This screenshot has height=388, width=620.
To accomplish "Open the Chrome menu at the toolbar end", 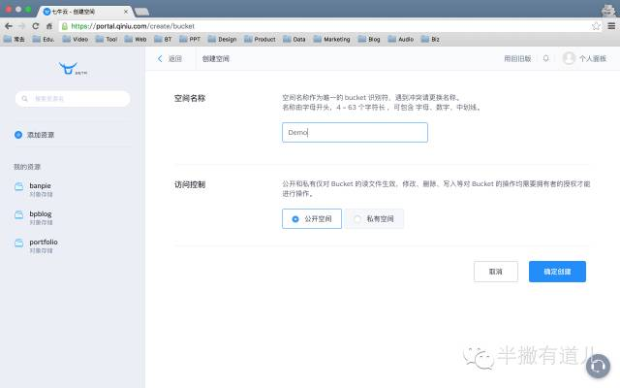I will [x=609, y=26].
